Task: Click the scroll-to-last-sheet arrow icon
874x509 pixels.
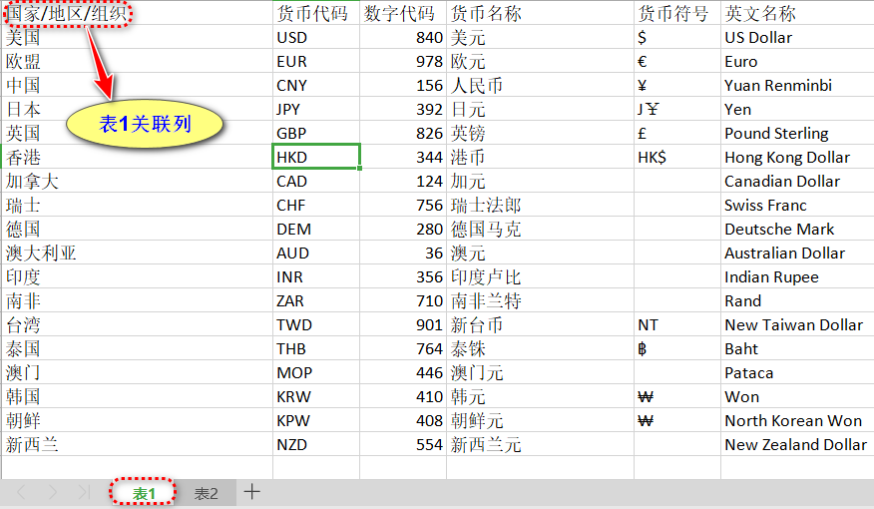Action: tap(84, 492)
